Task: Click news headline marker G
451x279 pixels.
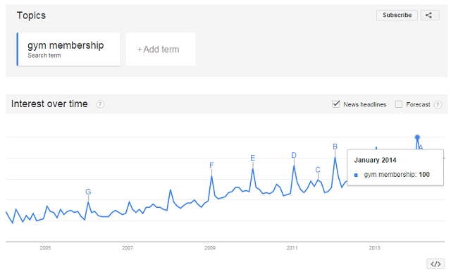Action: point(88,192)
